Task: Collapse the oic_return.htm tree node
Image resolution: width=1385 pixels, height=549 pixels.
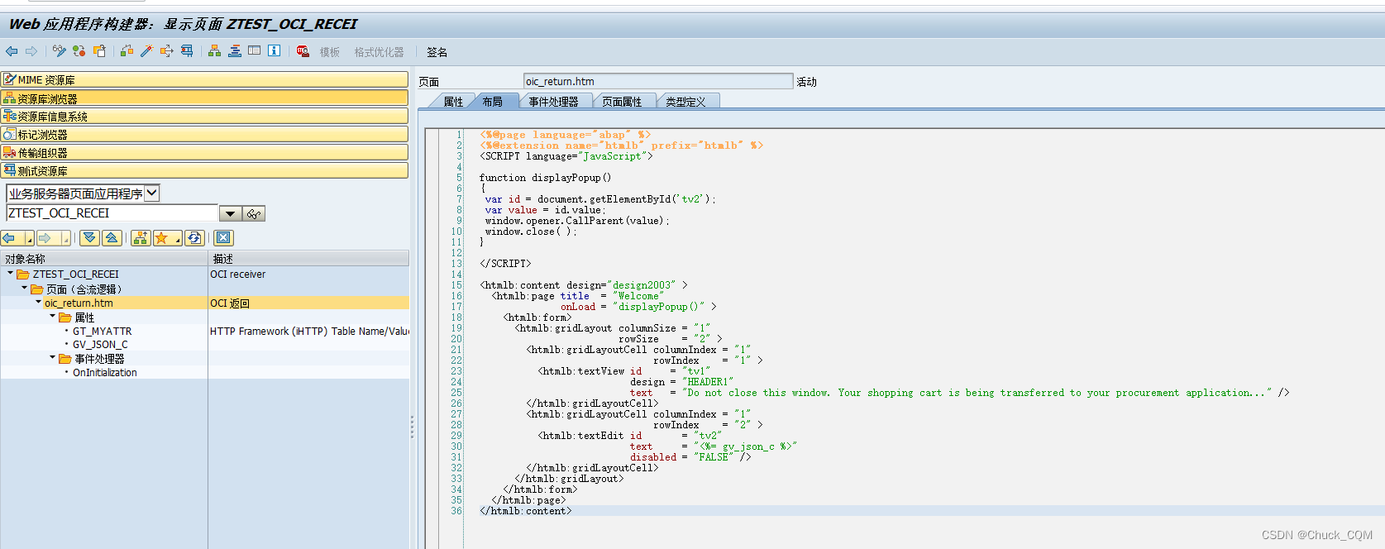Action: (38, 302)
